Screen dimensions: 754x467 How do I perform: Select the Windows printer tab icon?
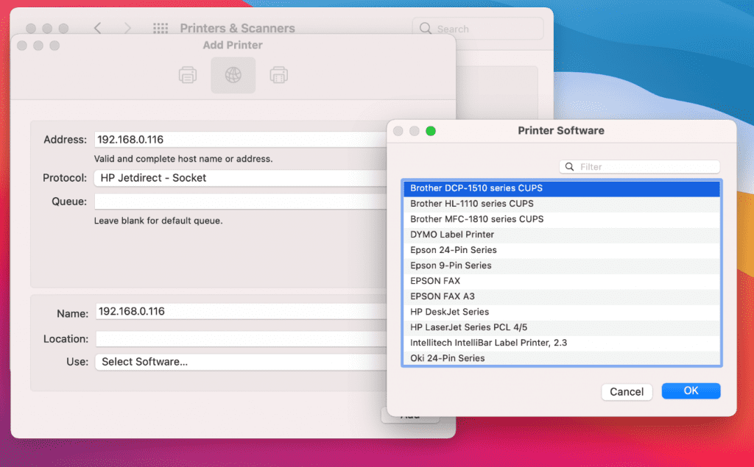[x=279, y=76]
